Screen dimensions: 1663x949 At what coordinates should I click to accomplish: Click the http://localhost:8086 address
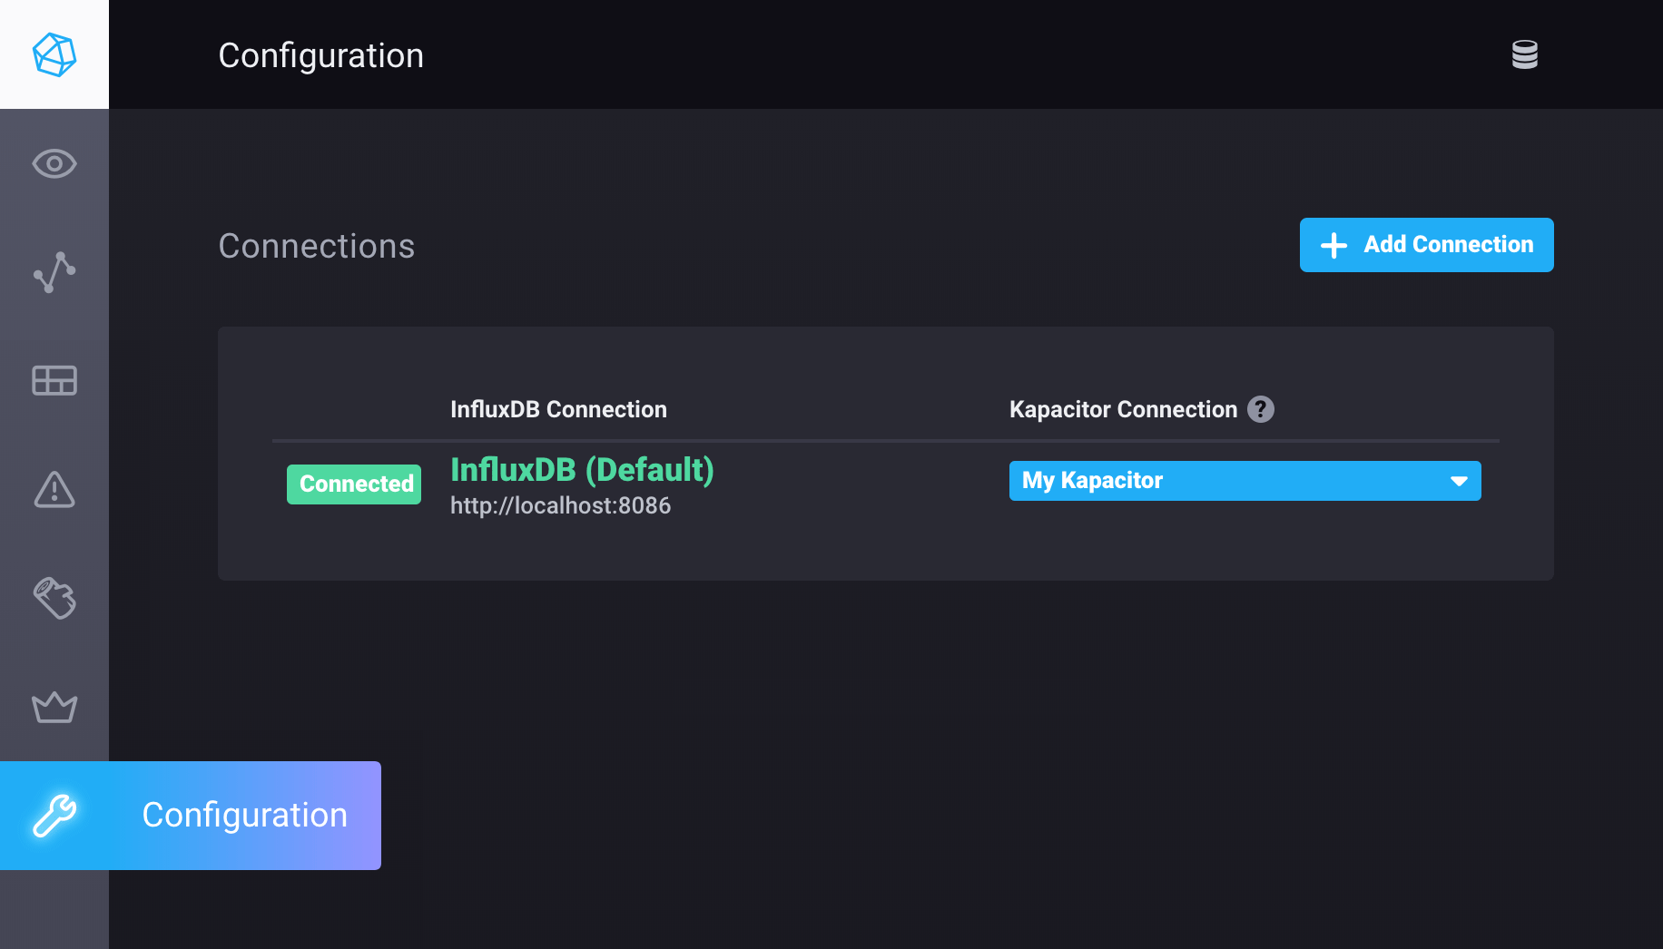coord(560,505)
